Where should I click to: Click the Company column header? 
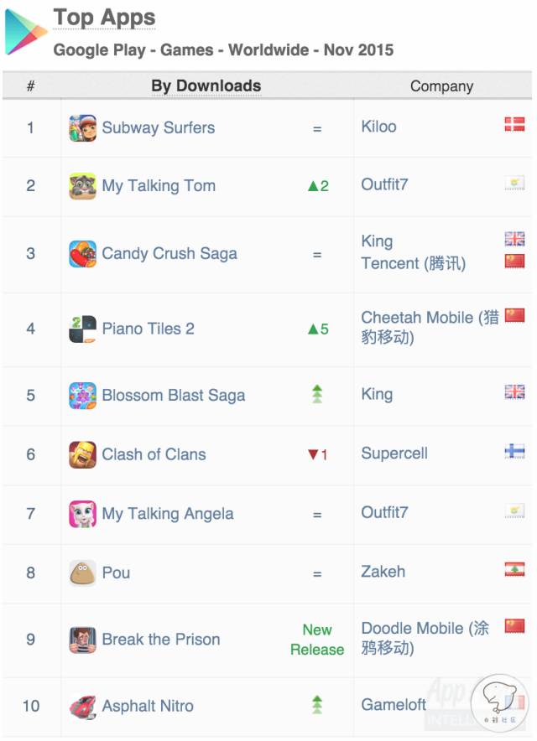441,86
